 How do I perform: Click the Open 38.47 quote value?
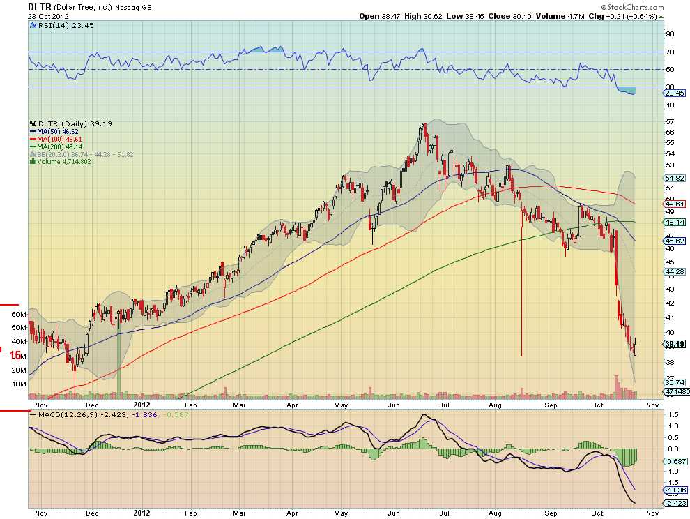click(x=380, y=16)
